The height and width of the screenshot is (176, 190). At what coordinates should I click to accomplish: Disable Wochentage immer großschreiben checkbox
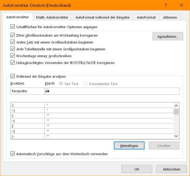coord(12,56)
